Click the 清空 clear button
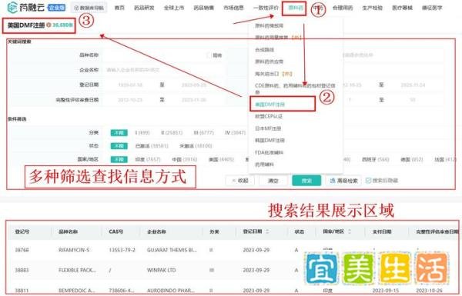462x296 pixels. click(x=273, y=181)
